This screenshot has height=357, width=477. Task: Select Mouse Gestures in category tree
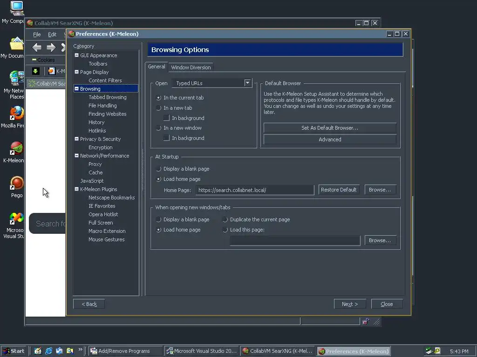[x=107, y=239]
